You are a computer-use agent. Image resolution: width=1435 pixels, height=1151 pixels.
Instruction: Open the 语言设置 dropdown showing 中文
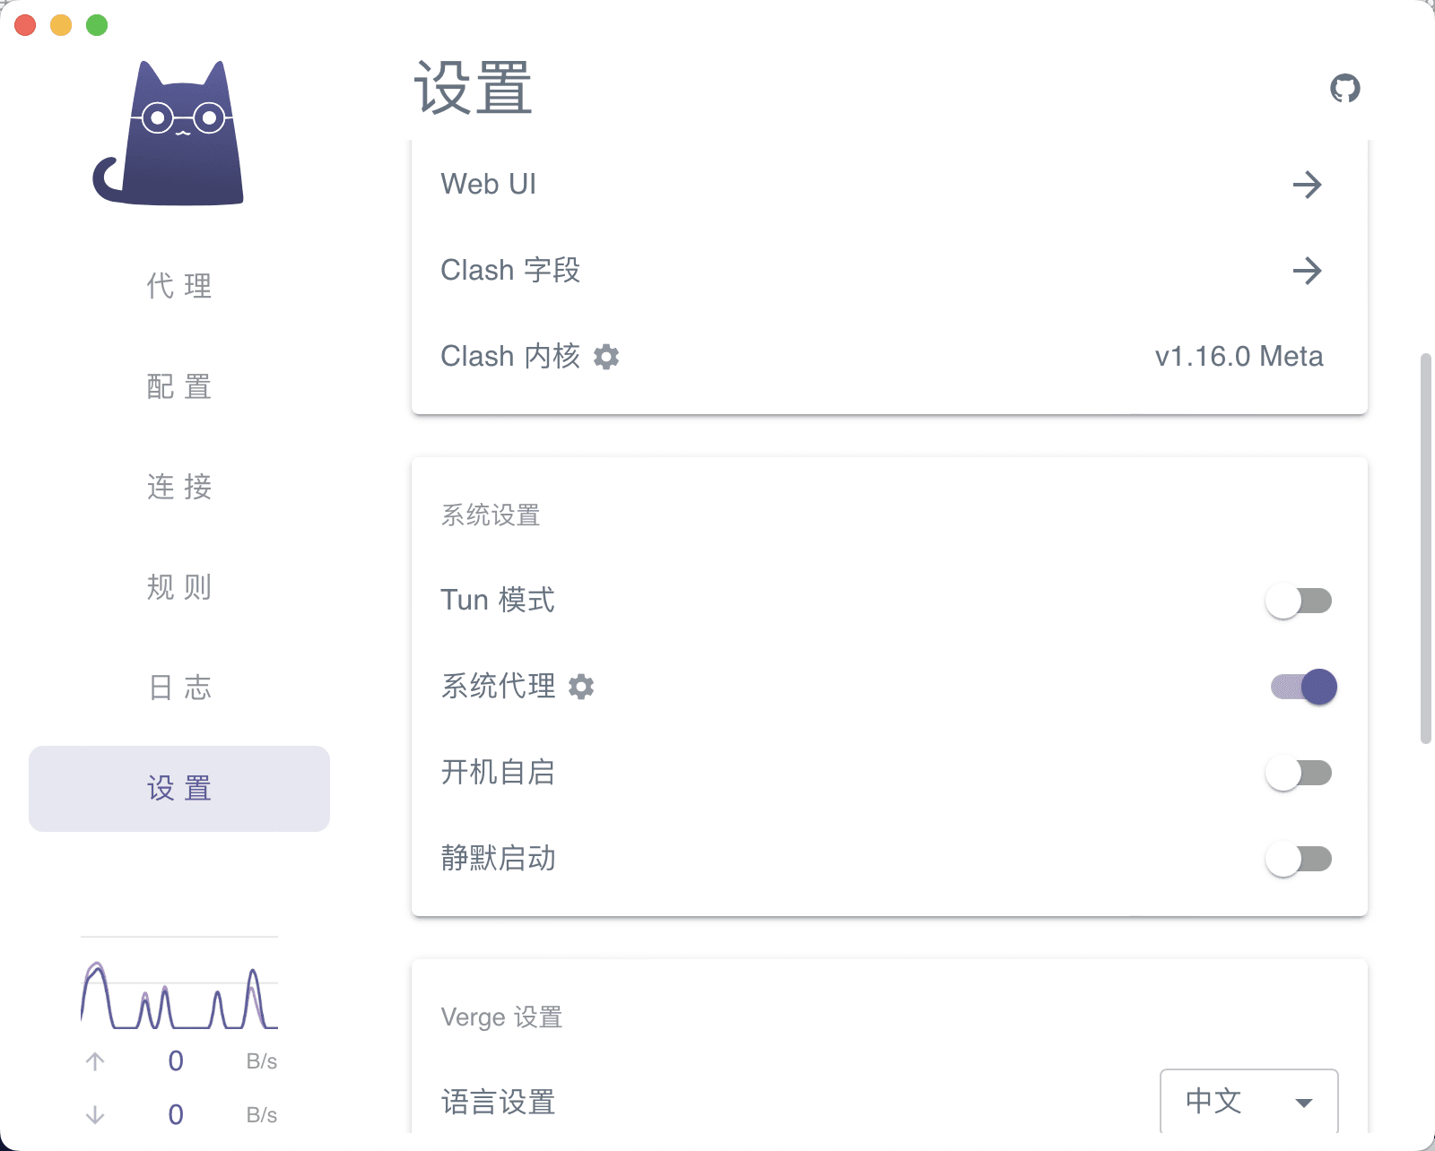point(1248,1102)
